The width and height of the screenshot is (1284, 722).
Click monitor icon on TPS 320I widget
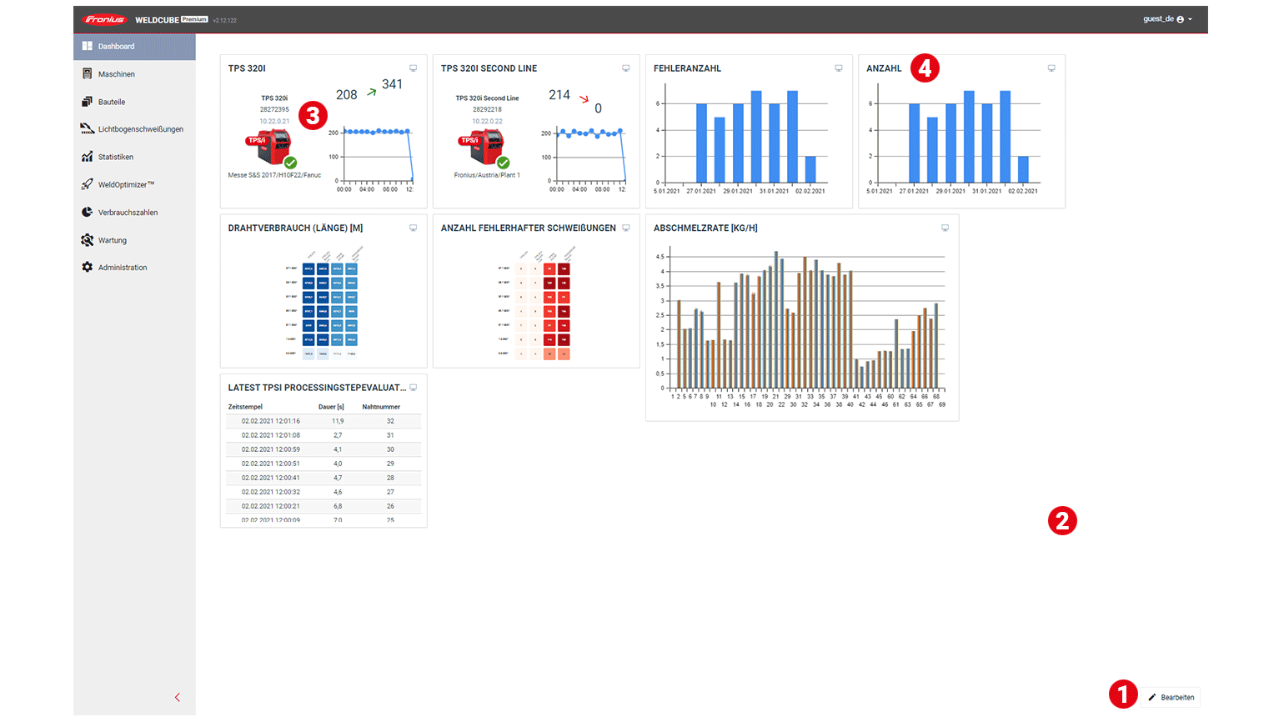pos(413,68)
